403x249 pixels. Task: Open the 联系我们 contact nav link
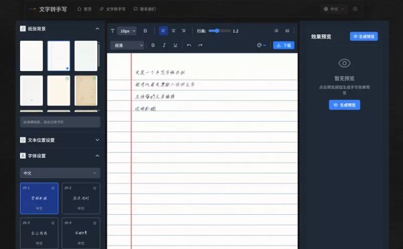click(144, 9)
